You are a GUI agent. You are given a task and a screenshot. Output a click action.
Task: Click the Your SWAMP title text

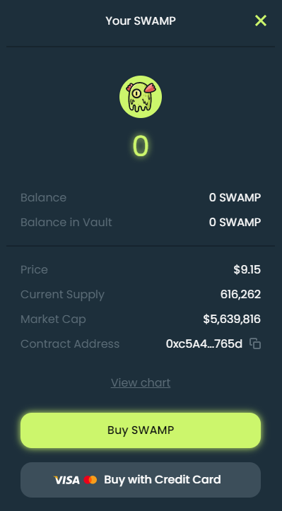pos(141,21)
